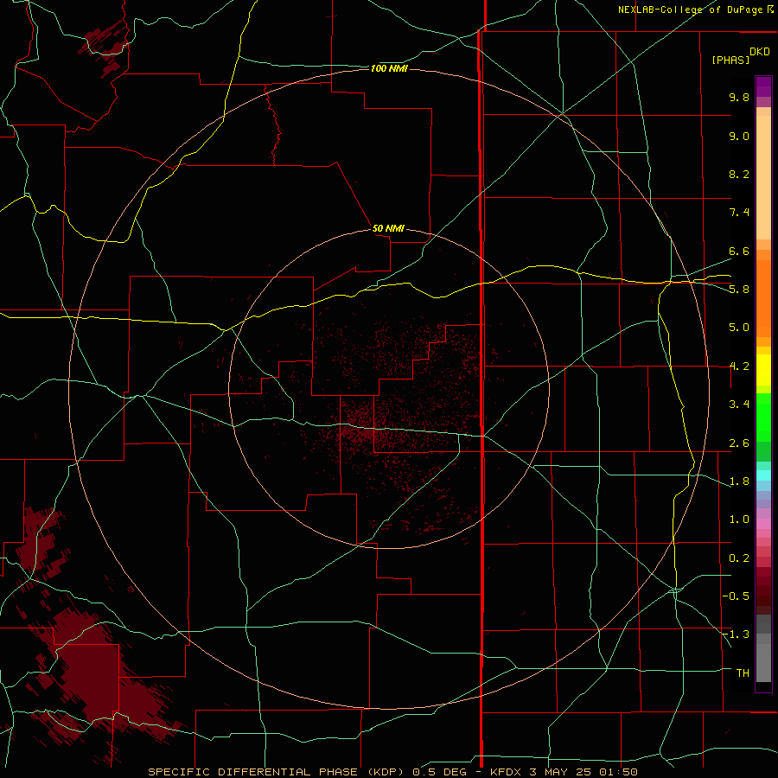Pick the pale peach band of the color bar
This screenshot has width=778, height=778.
pyautogui.click(x=763, y=177)
